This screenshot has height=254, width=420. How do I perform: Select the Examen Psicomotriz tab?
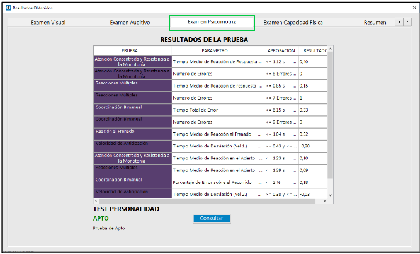(x=212, y=22)
